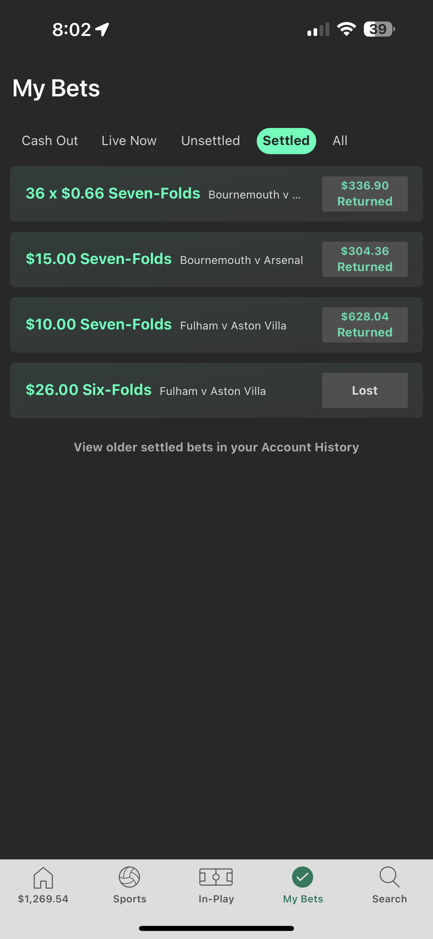The image size is (433, 939).
Task: Tap the battery indicator in status bar
Action: [x=379, y=29]
